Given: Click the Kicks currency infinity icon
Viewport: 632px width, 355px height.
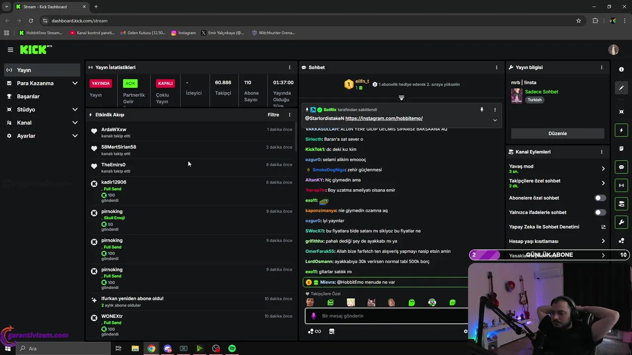Looking at the screenshot, I should tap(315, 331).
